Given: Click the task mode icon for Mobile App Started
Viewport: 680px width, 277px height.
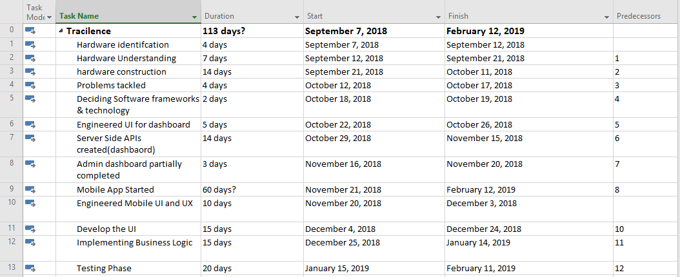Looking at the screenshot, I should pyautogui.click(x=30, y=189).
